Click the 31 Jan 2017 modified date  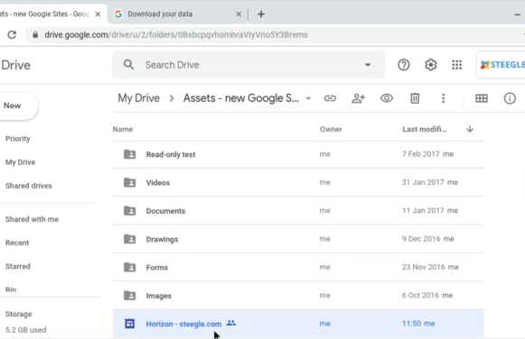(423, 182)
